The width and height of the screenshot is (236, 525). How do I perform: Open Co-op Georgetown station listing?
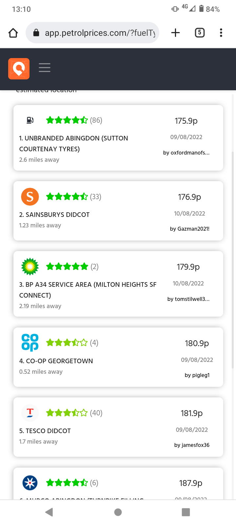pyautogui.click(x=118, y=357)
